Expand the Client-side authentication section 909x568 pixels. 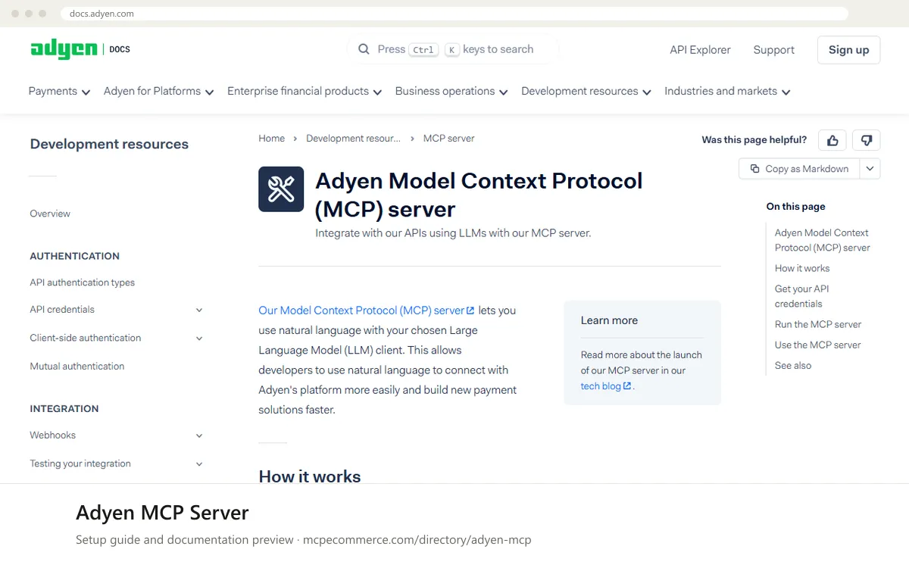(199, 339)
